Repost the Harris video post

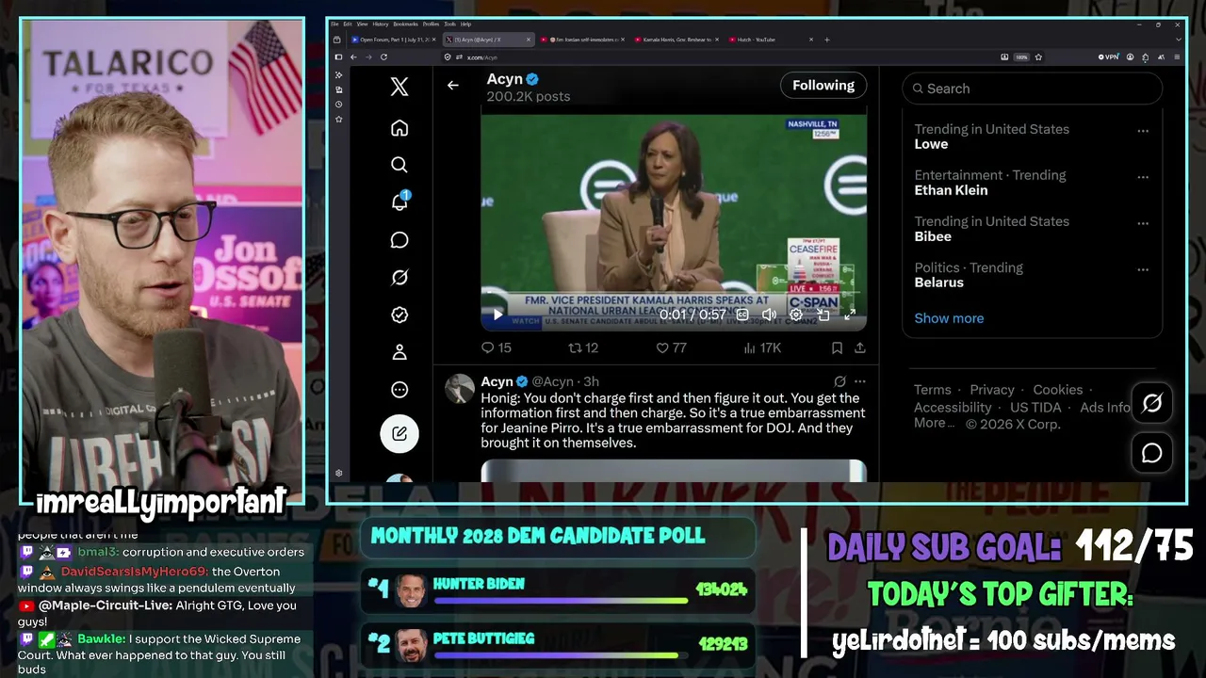tap(583, 347)
